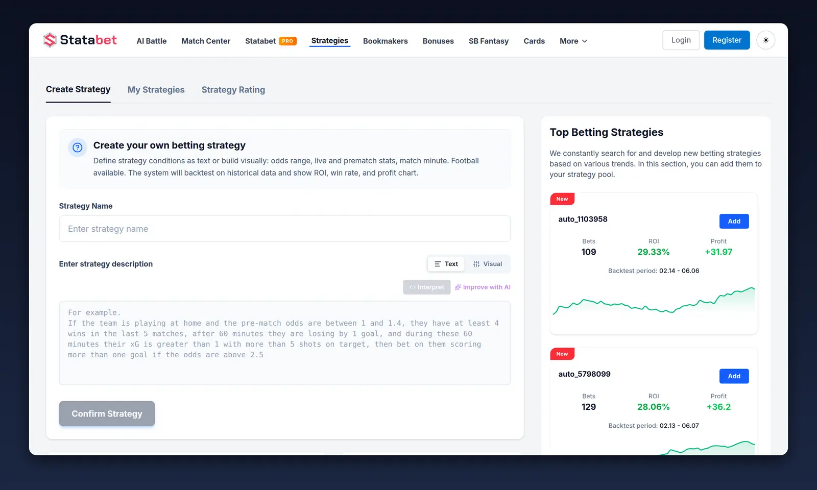The width and height of the screenshot is (817, 490).
Task: Click the auto_1103958 strategy title
Action: [x=583, y=219]
